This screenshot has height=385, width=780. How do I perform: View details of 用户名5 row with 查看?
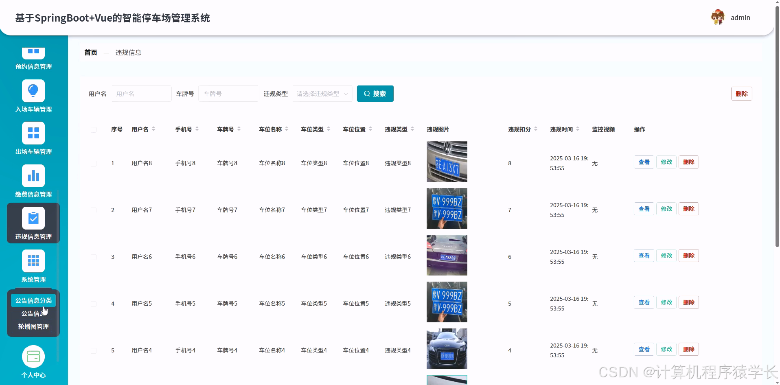(x=644, y=302)
